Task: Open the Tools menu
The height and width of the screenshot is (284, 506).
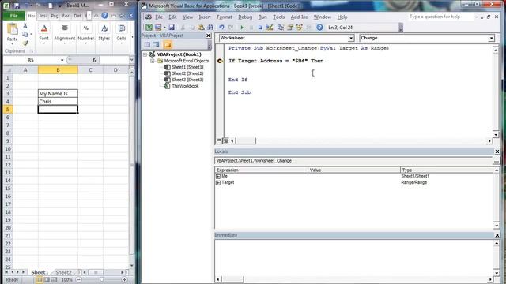Action: tap(278, 17)
